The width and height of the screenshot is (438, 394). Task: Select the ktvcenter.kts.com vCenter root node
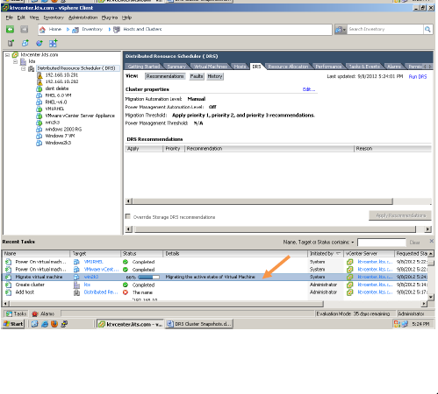tap(39, 54)
